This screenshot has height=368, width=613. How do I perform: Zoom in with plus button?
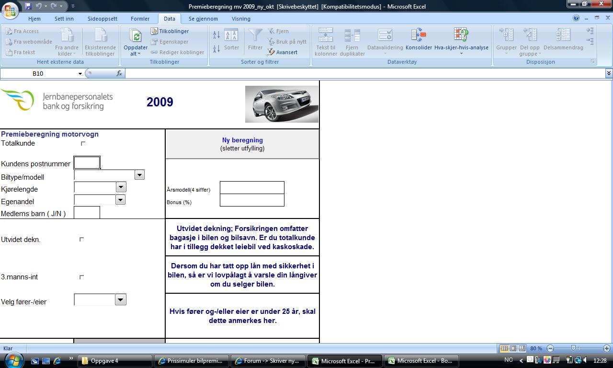(607, 348)
